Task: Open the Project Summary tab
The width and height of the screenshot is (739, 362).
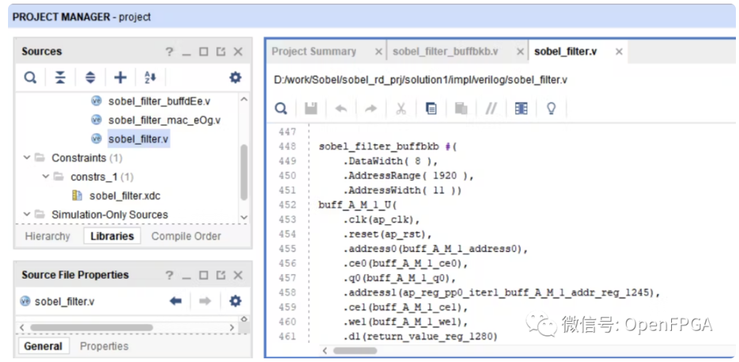Action: pyautogui.click(x=314, y=52)
